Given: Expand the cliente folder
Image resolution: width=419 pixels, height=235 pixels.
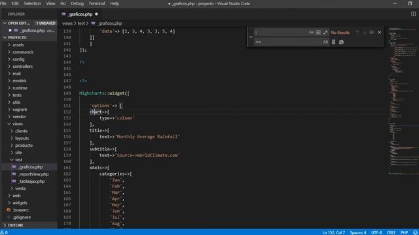Looking at the screenshot, I should tap(22, 131).
